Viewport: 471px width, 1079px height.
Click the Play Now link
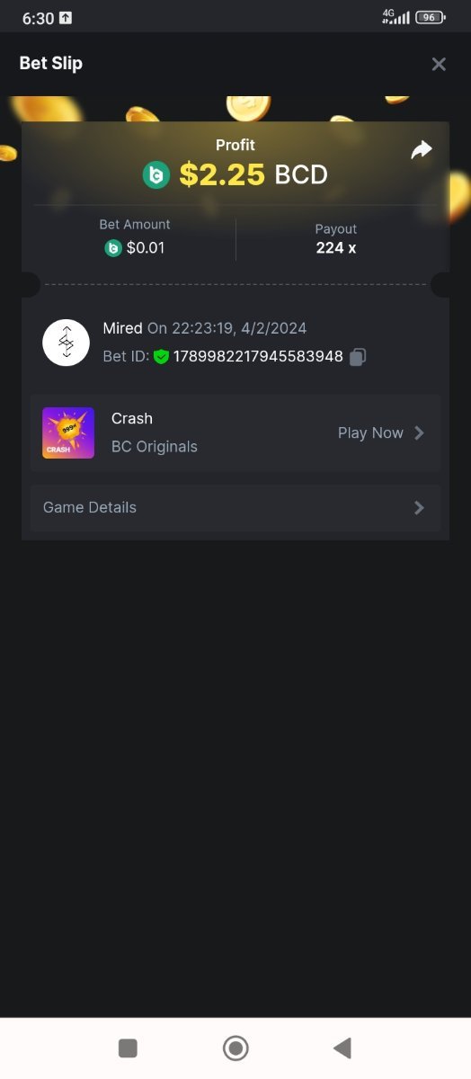coord(370,432)
